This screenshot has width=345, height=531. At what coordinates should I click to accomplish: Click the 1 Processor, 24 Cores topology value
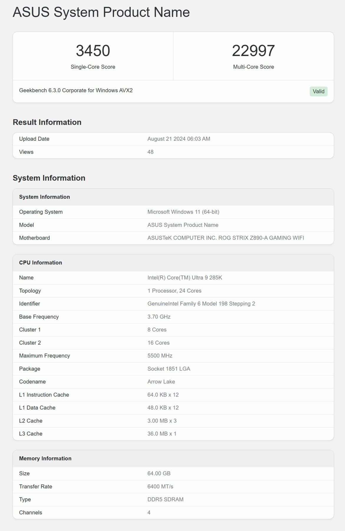pyautogui.click(x=174, y=291)
